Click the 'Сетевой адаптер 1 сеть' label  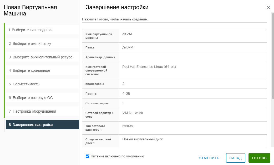pyautogui.click(x=99, y=115)
